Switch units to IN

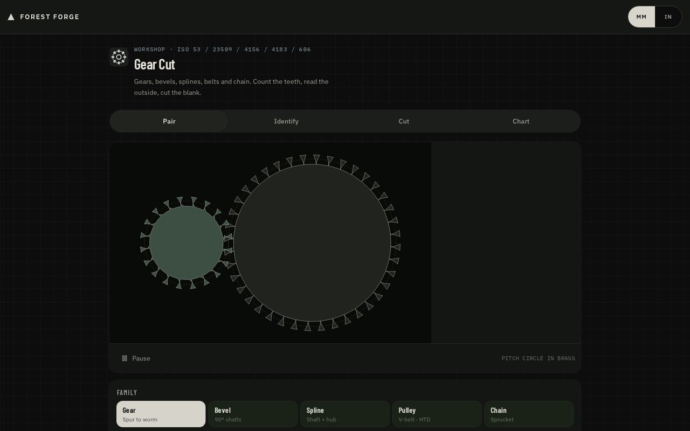(668, 17)
